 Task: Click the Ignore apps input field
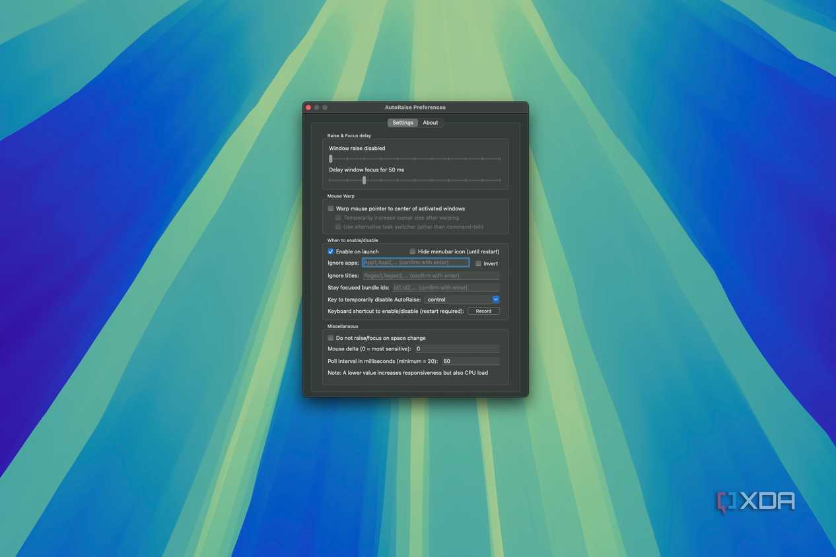point(416,263)
